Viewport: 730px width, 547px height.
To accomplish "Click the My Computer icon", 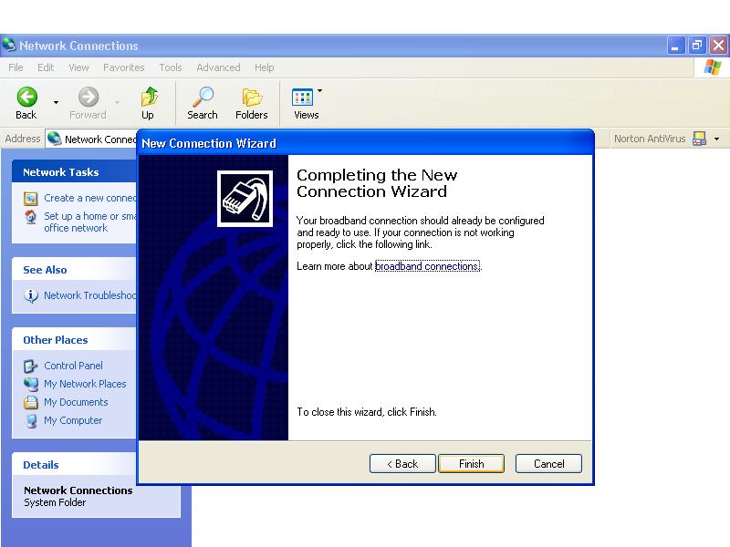I will [x=31, y=420].
